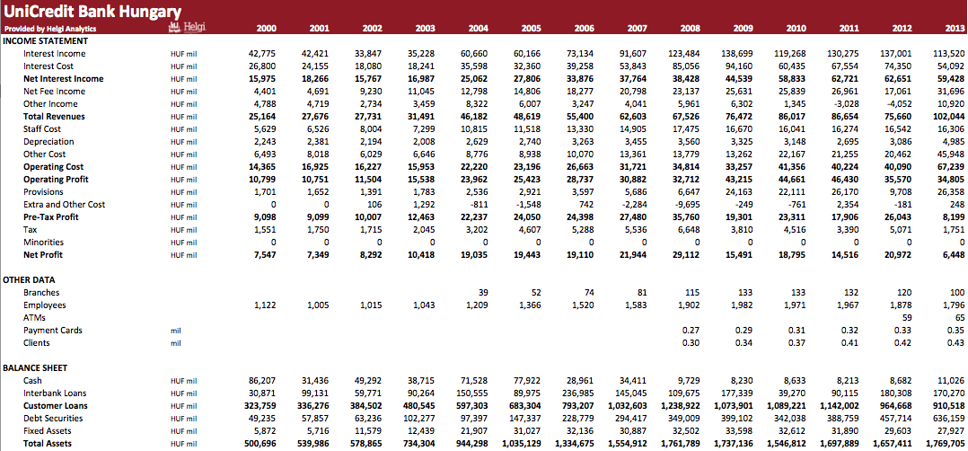This screenshot has height=451, width=968.
Task: Select the 2013 year column header
Action: (x=955, y=29)
